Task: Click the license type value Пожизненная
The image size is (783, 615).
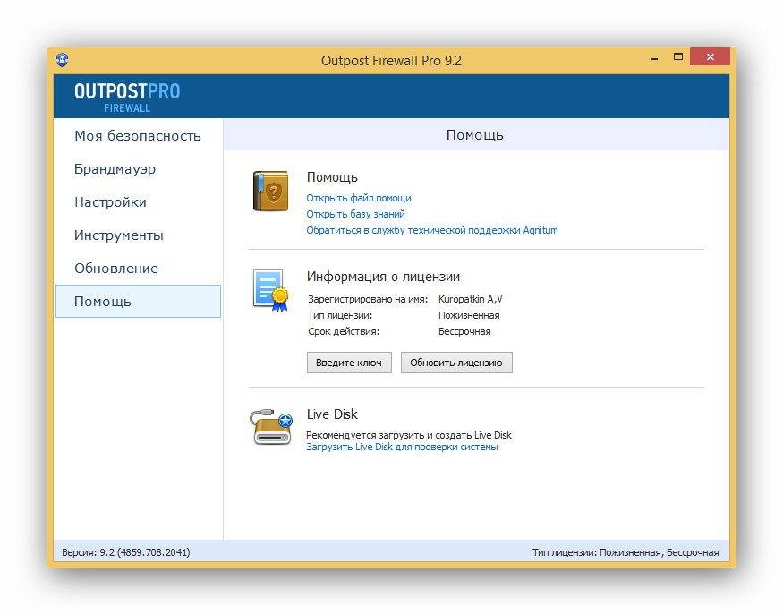Action: (469, 315)
